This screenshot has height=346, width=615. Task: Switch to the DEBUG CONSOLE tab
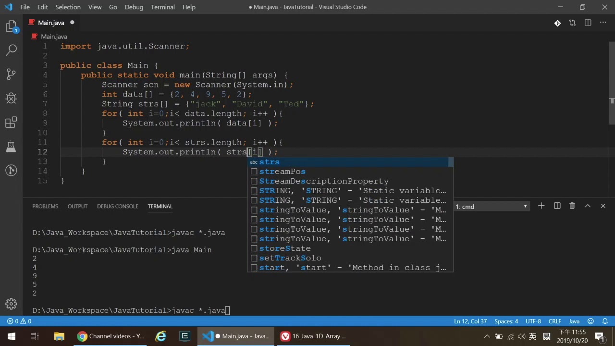118,206
